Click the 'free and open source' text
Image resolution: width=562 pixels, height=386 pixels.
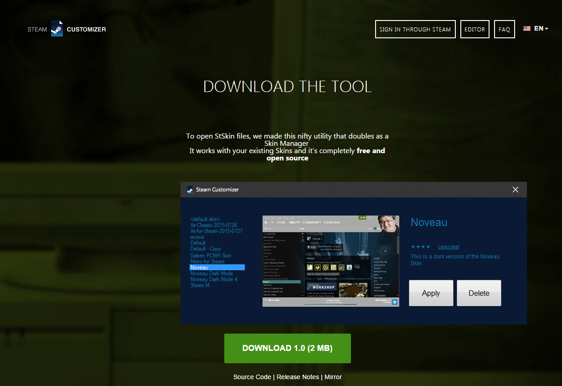click(x=326, y=154)
